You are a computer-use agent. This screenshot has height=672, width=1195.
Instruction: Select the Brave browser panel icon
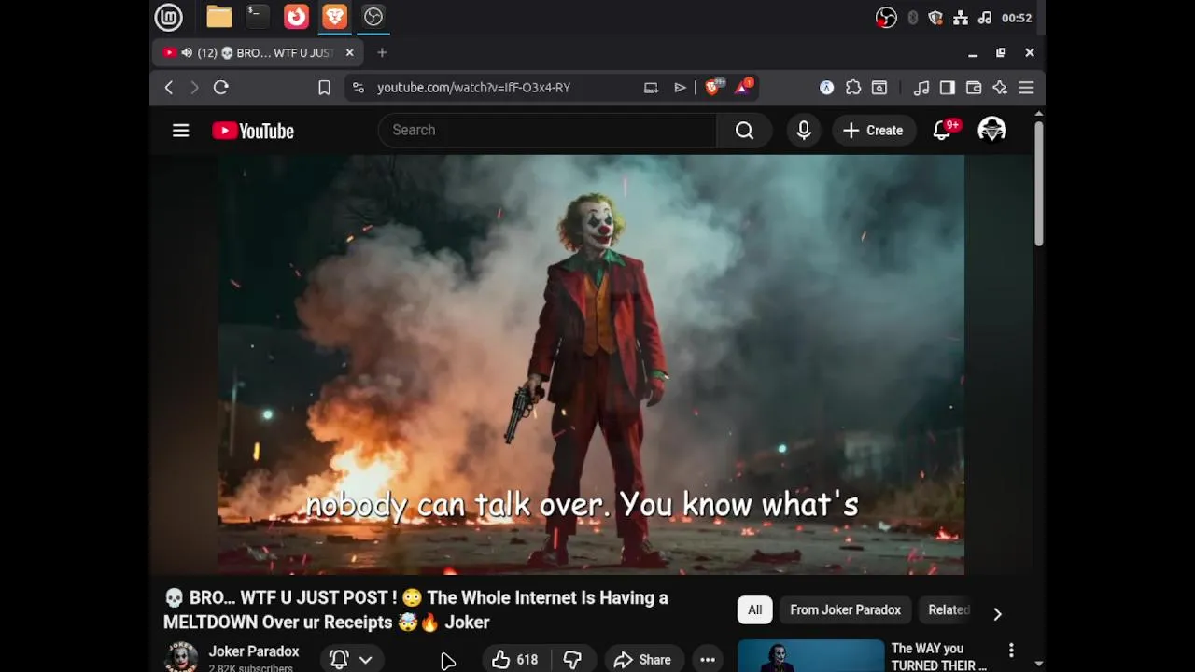[x=334, y=17]
